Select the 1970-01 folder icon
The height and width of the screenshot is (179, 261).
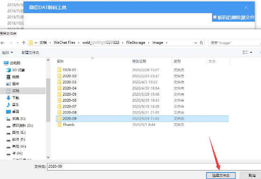tap(59, 70)
